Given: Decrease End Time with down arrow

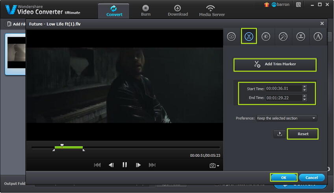Looking at the screenshot, I should (x=304, y=99).
